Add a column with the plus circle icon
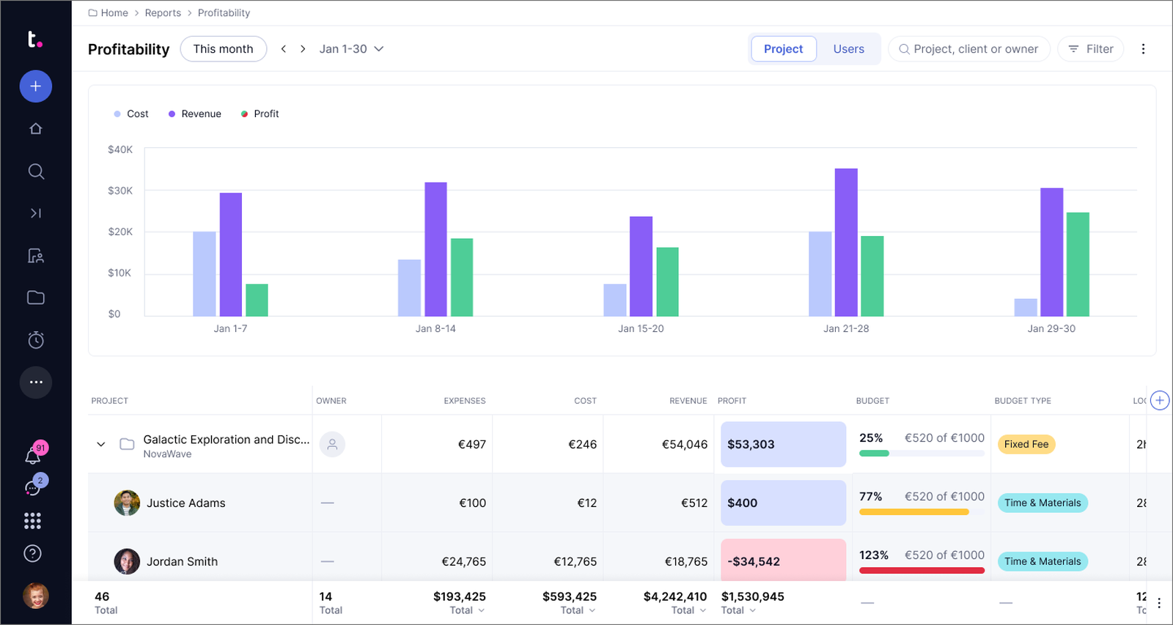 [1160, 400]
